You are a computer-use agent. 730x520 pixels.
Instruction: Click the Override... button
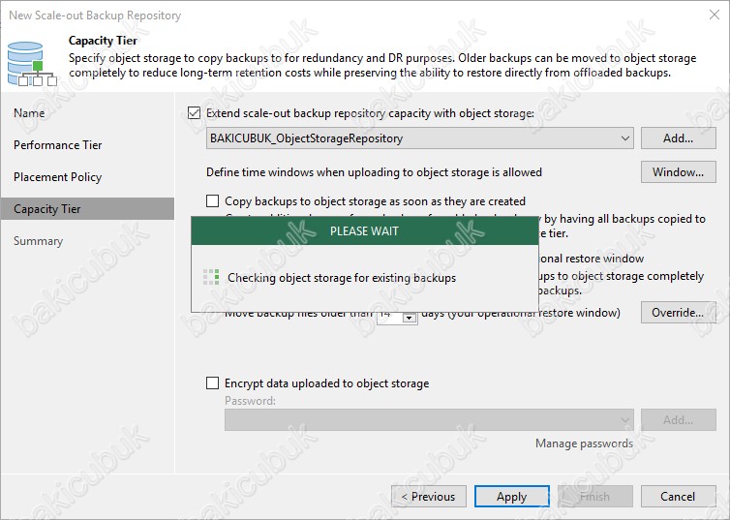678,313
